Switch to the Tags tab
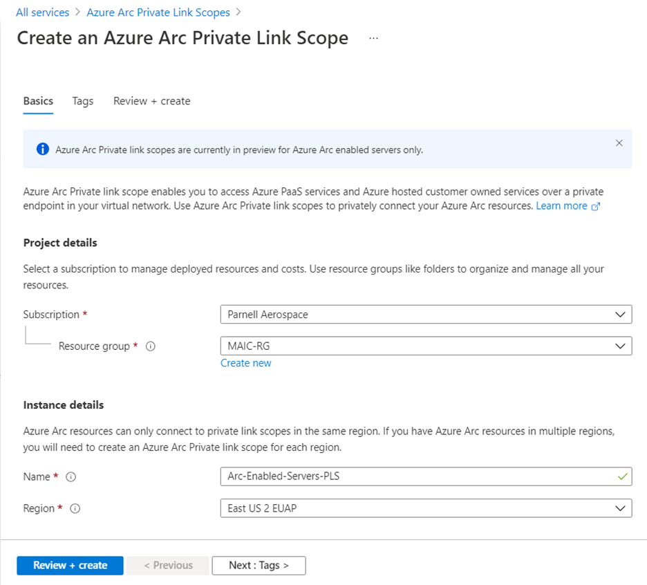 point(83,101)
